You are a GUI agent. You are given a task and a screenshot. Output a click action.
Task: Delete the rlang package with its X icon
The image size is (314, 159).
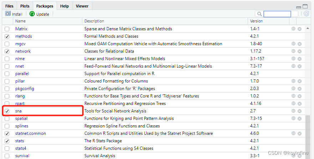(x=300, y=96)
